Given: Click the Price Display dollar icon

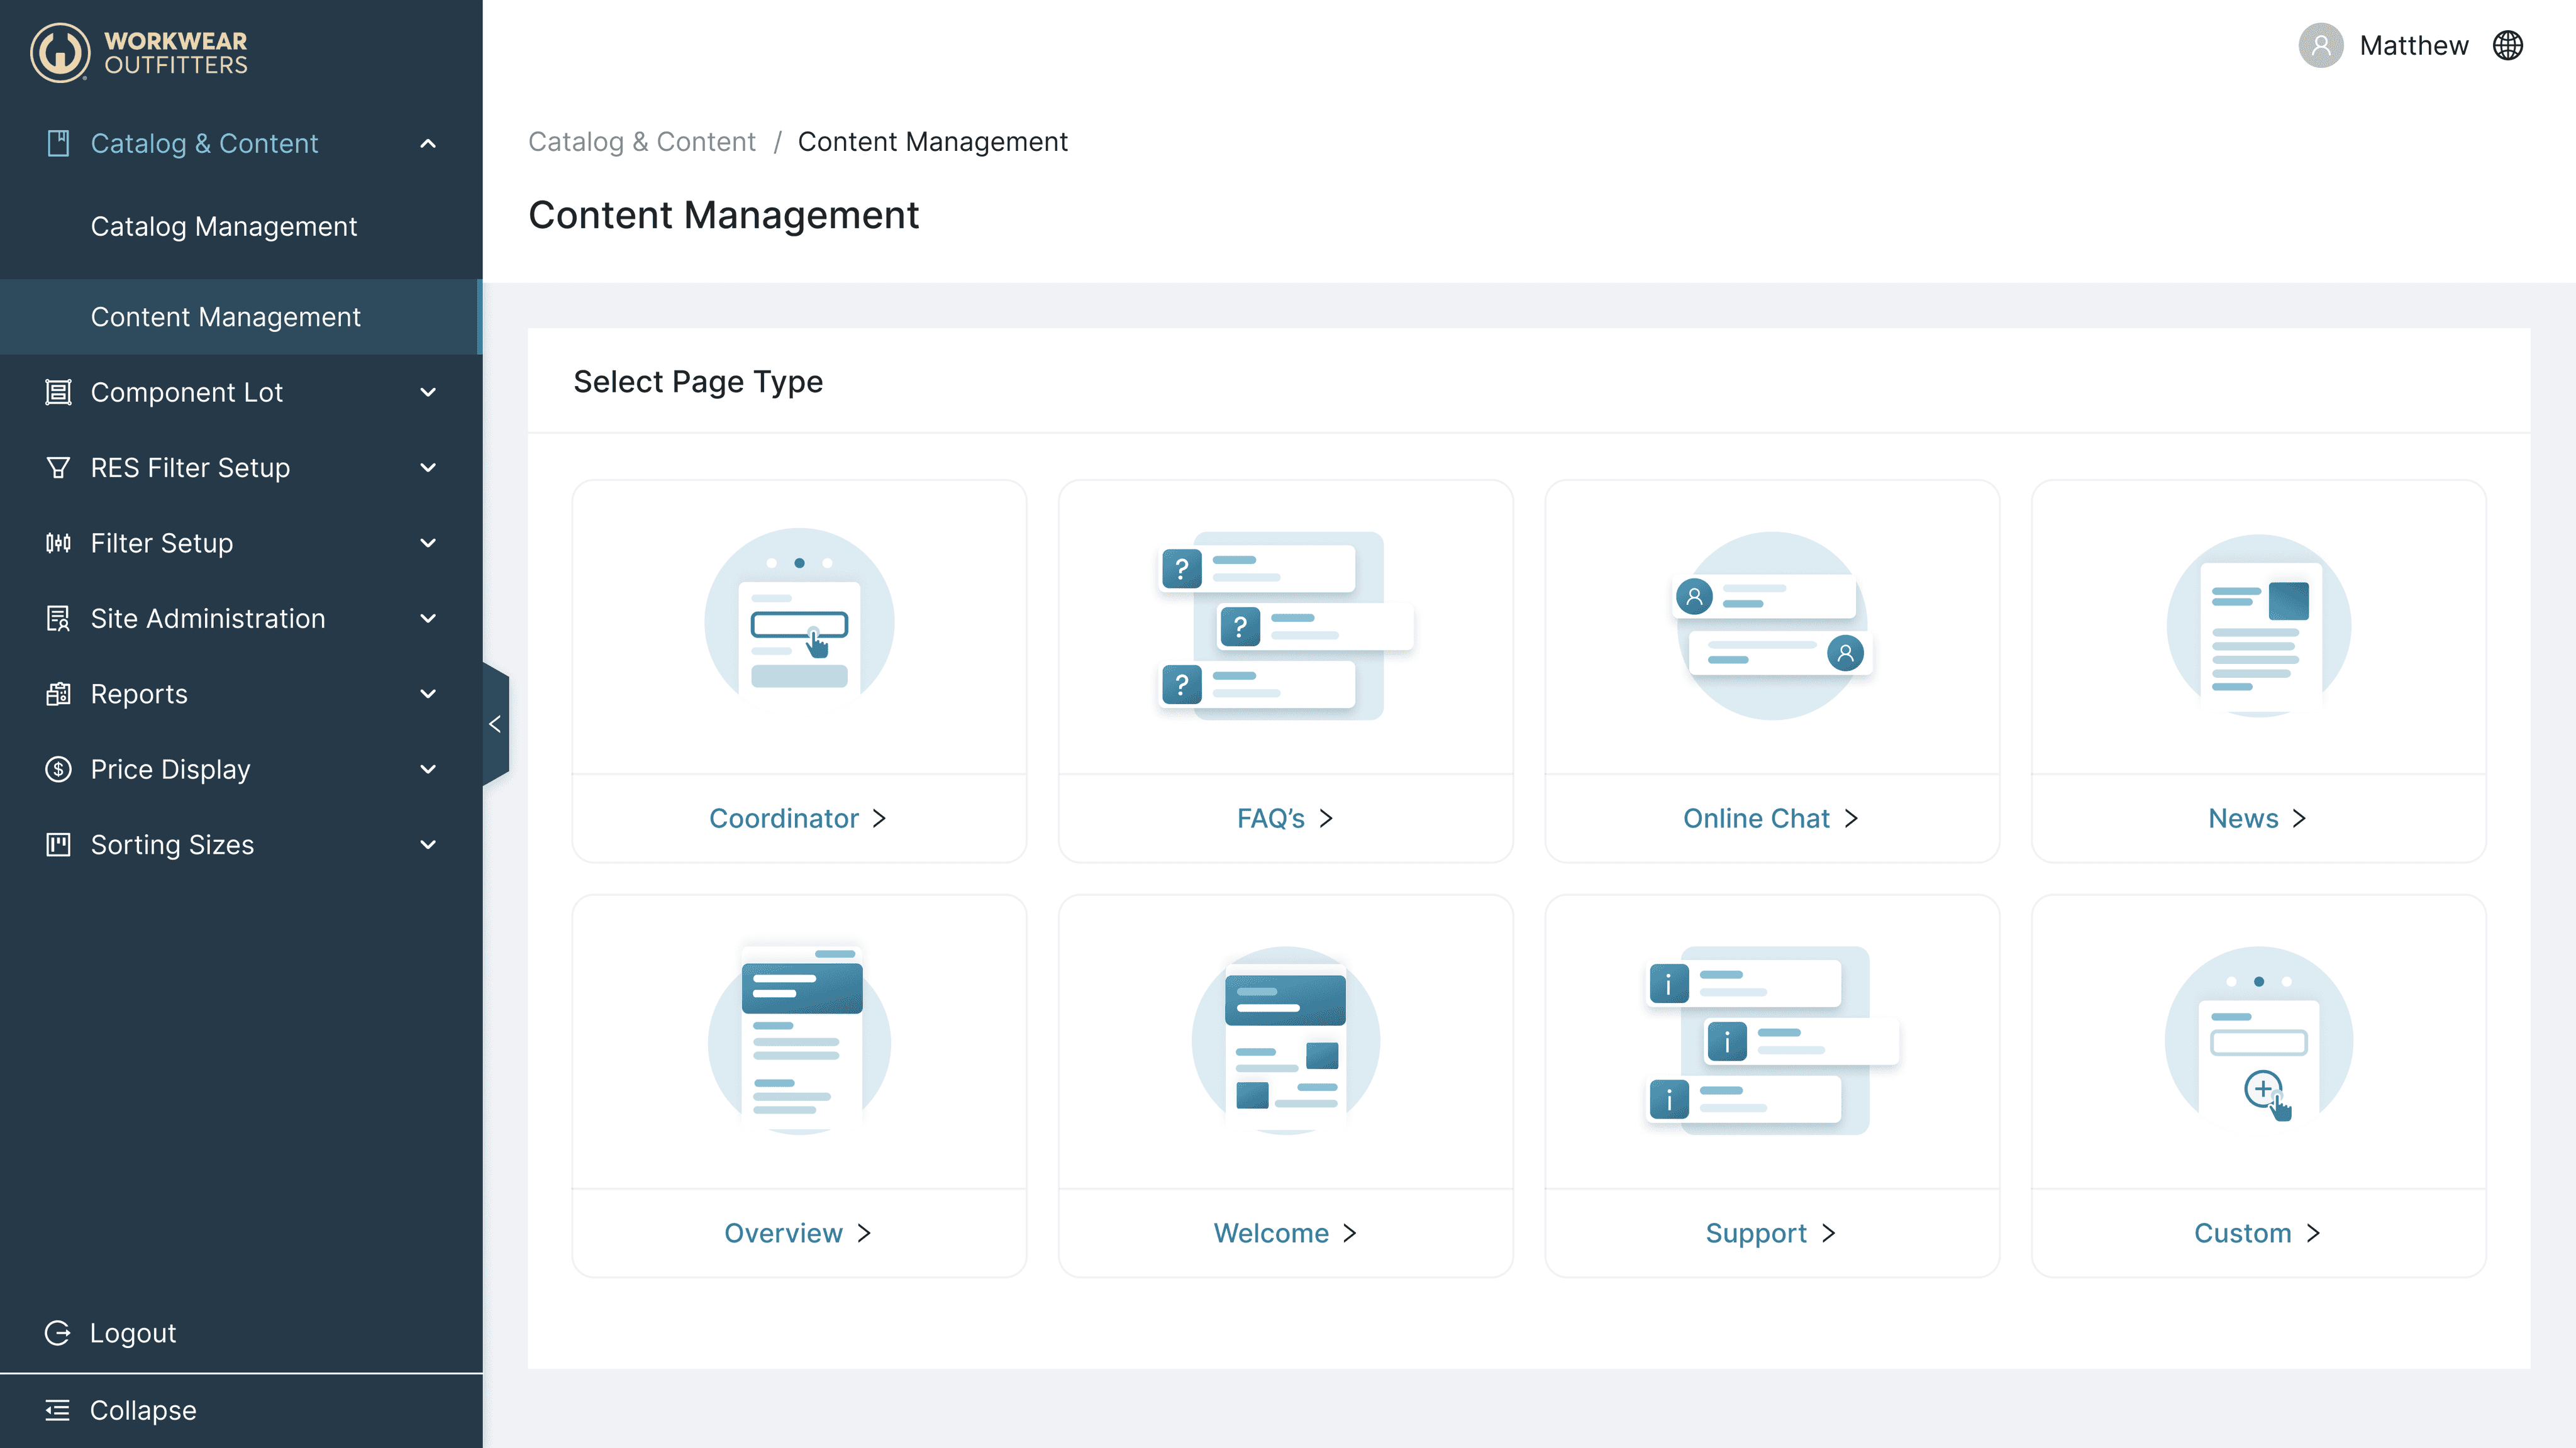Looking at the screenshot, I should 58,769.
